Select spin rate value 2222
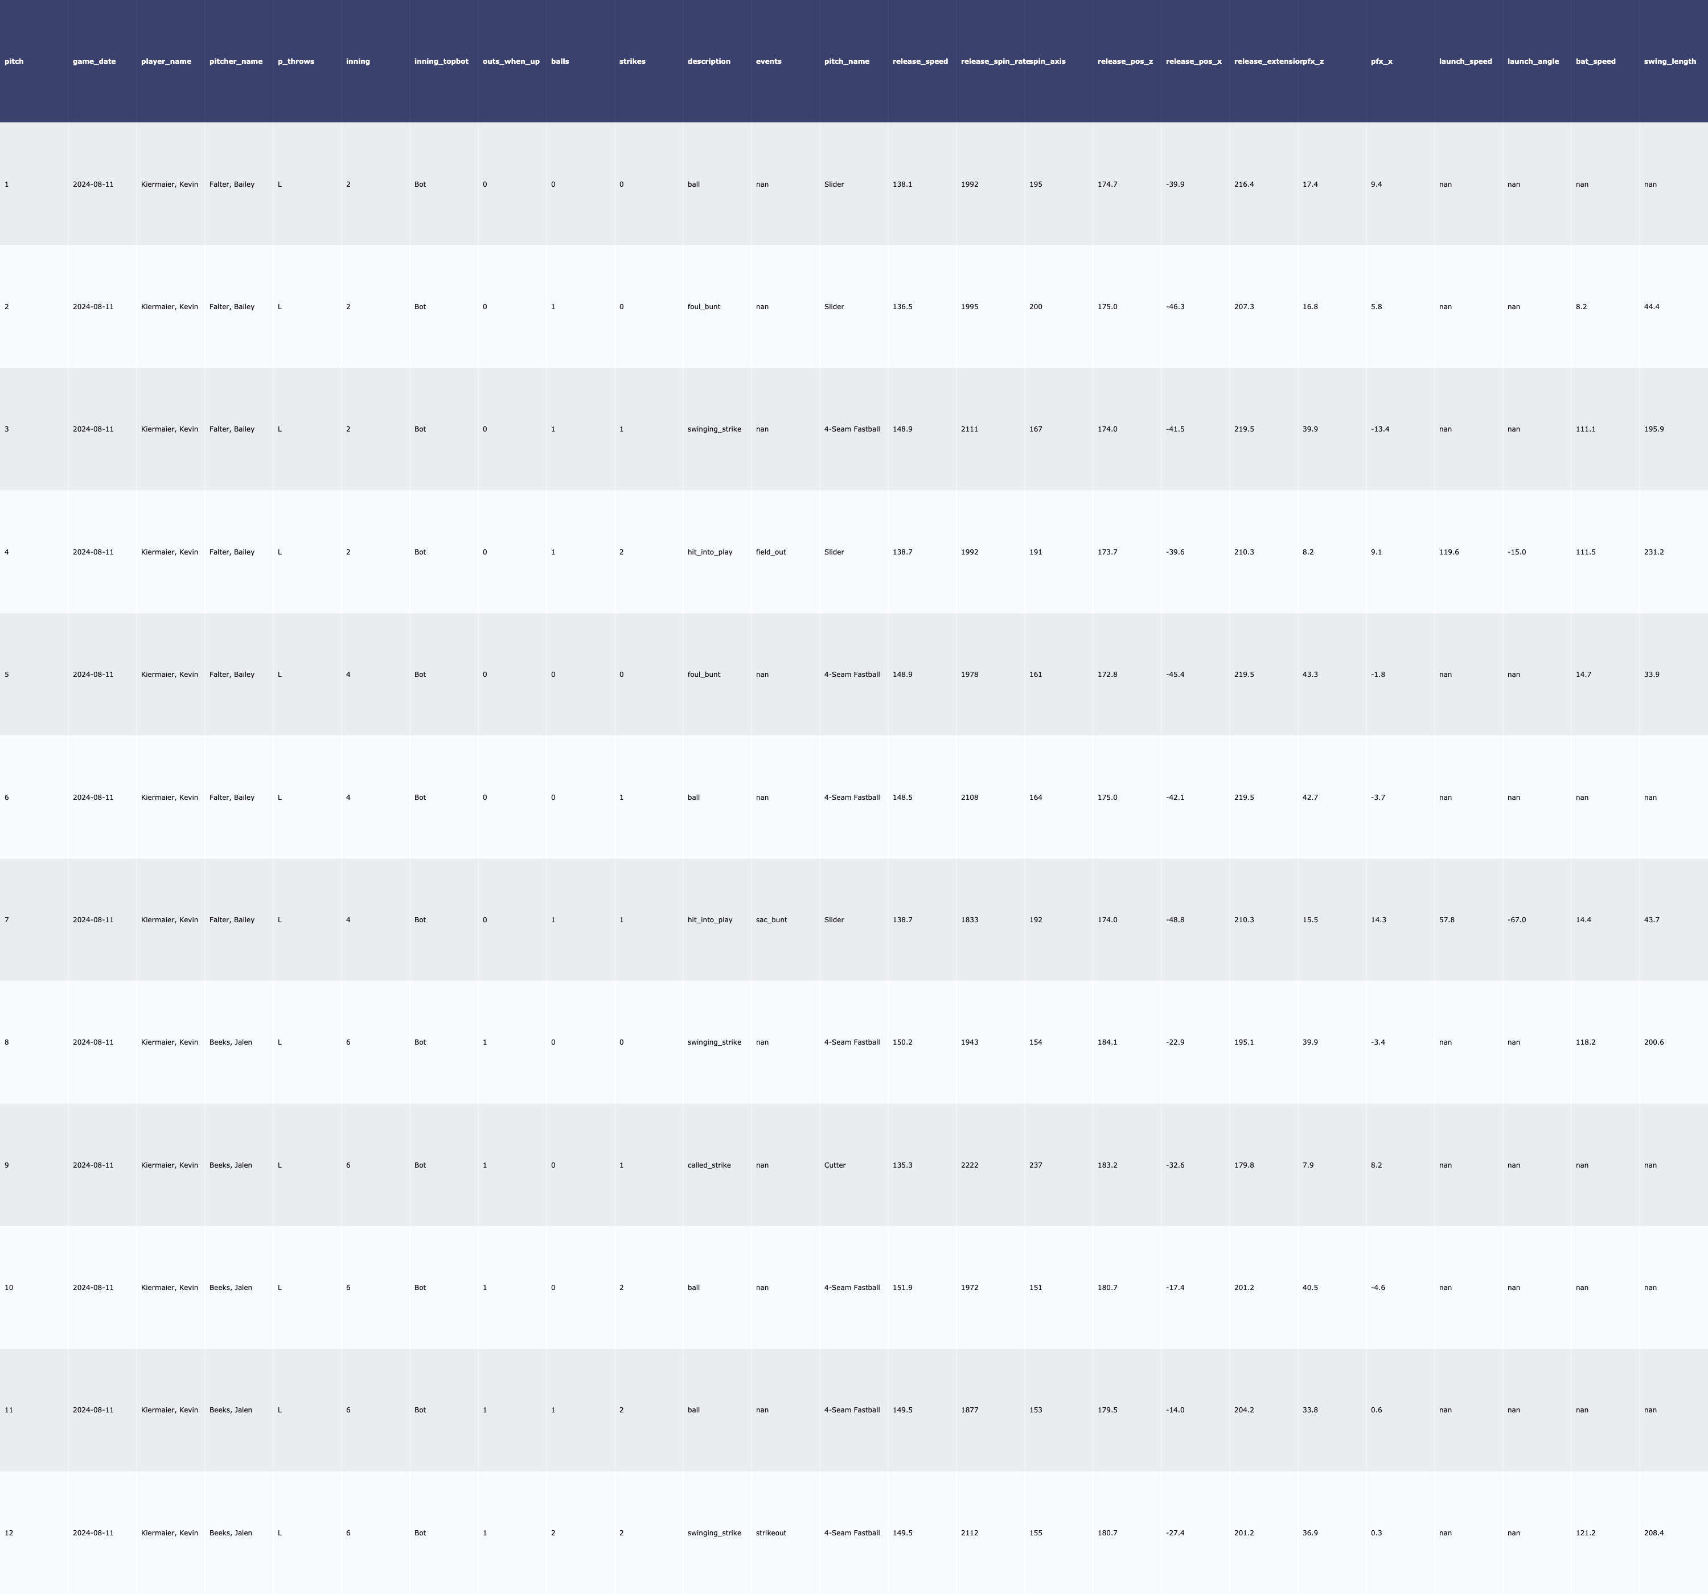 969,1166
